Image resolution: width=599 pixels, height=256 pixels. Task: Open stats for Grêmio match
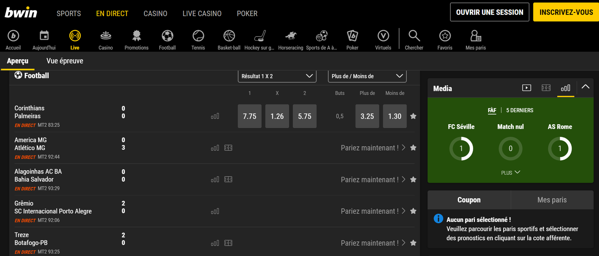(x=215, y=211)
